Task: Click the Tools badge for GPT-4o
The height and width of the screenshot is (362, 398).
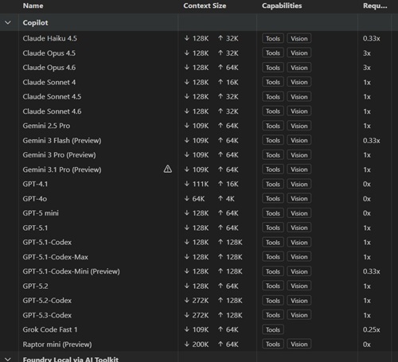Action: point(273,199)
